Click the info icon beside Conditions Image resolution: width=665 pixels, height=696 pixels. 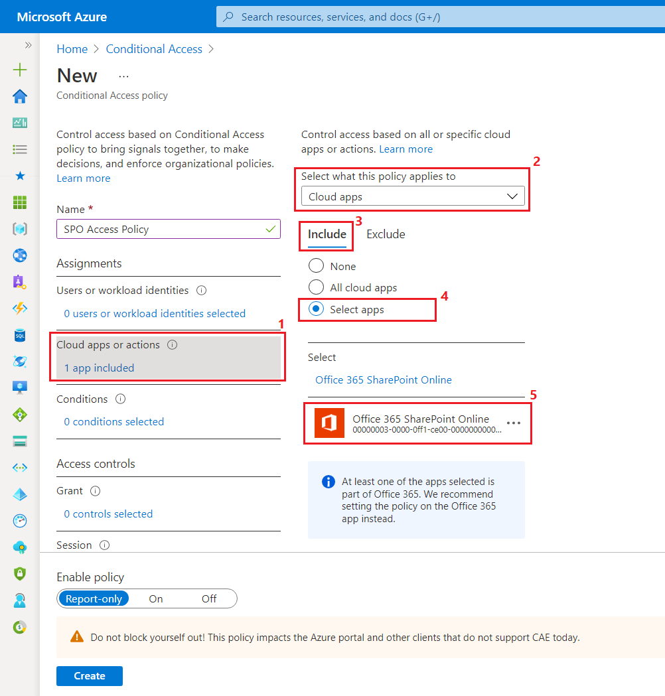120,399
